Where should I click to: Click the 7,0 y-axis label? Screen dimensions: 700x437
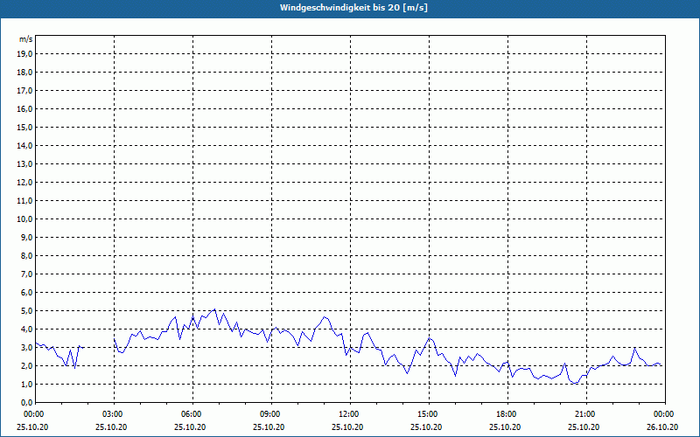[26, 274]
